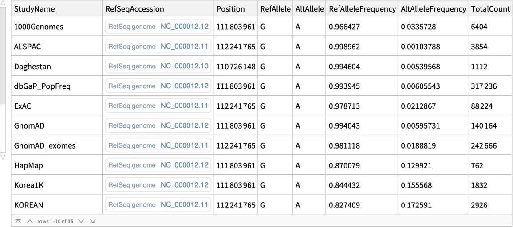Viewport: 513px width, 227px height.
Task: Click the AltAlleleFrequency column header
Action: (433, 9)
